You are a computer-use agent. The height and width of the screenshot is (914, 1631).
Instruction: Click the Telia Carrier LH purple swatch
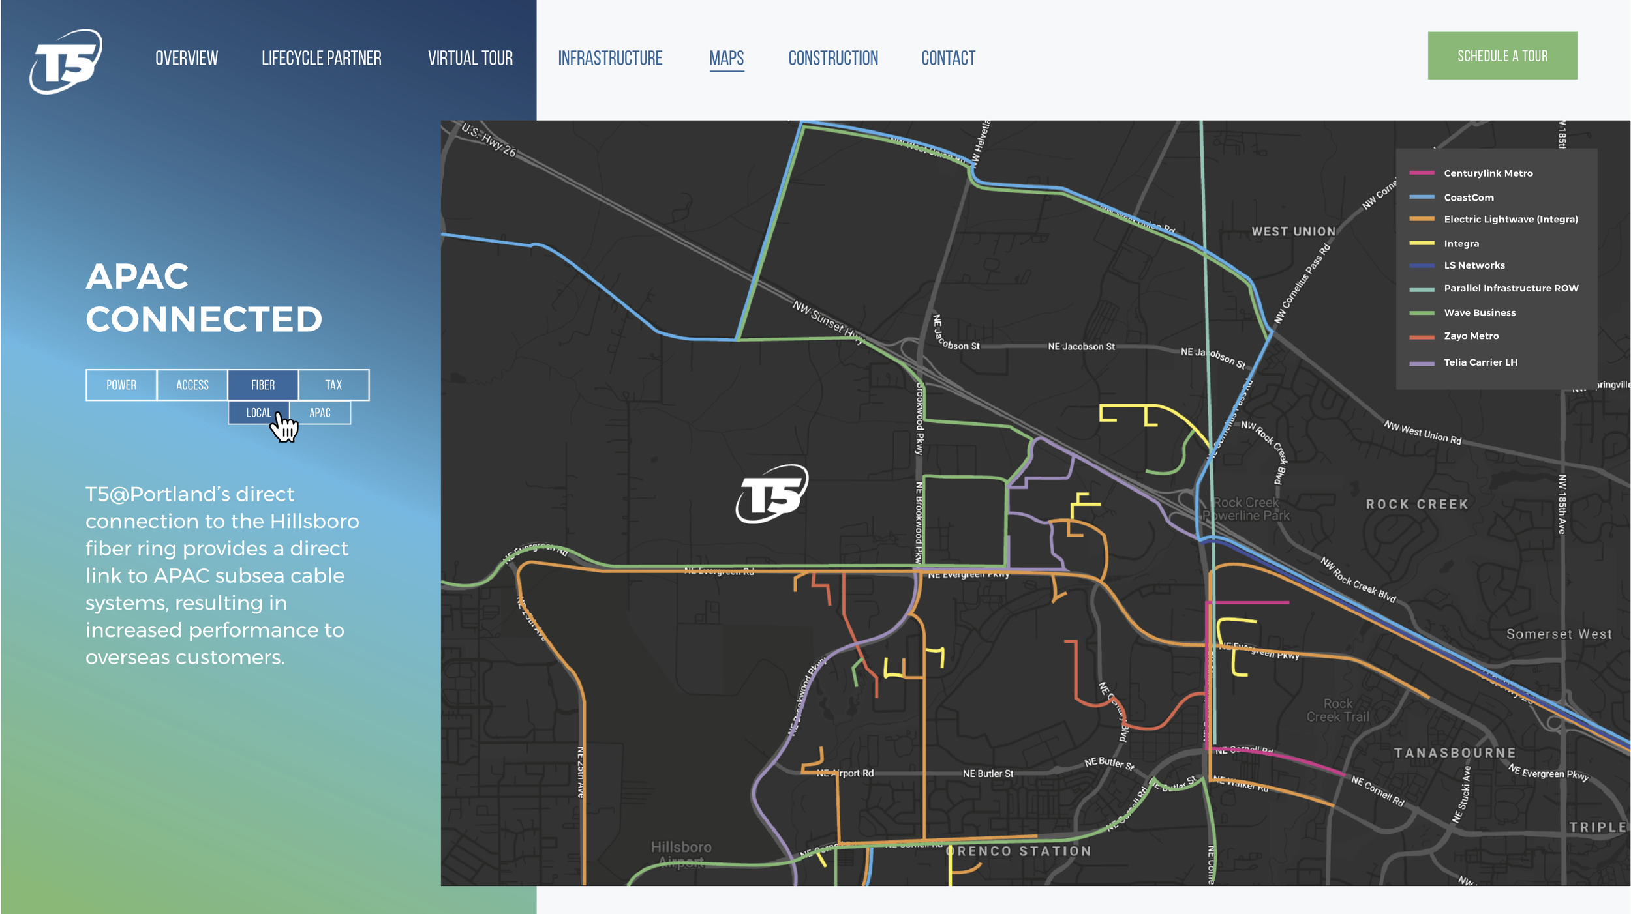coord(1422,363)
